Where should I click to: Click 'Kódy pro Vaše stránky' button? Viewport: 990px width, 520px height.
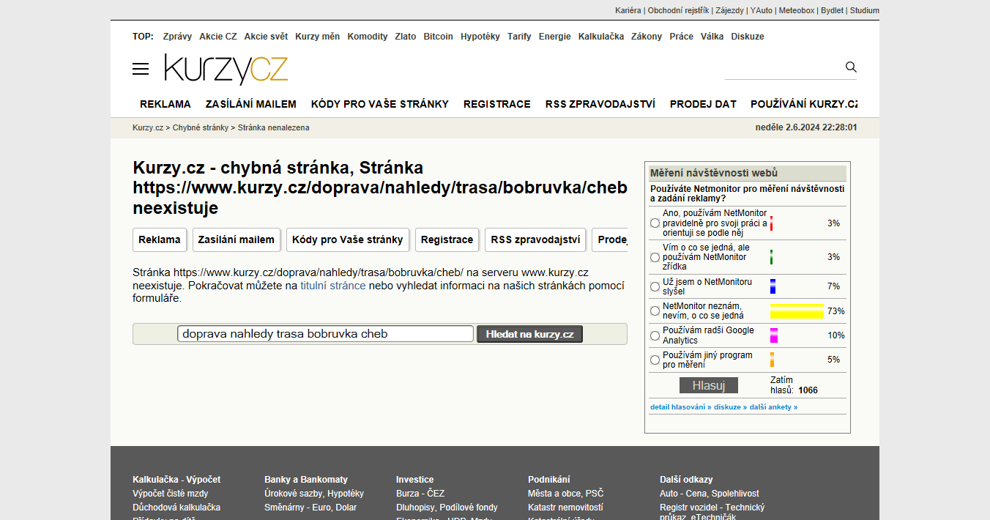tap(348, 239)
